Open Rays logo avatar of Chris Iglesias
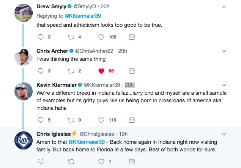 pyautogui.click(x=23, y=140)
